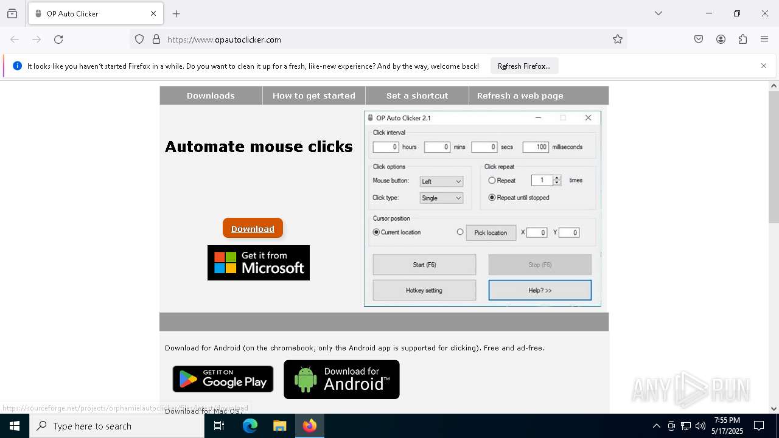Click the OP Auto Clicker screenshot image

click(483, 208)
